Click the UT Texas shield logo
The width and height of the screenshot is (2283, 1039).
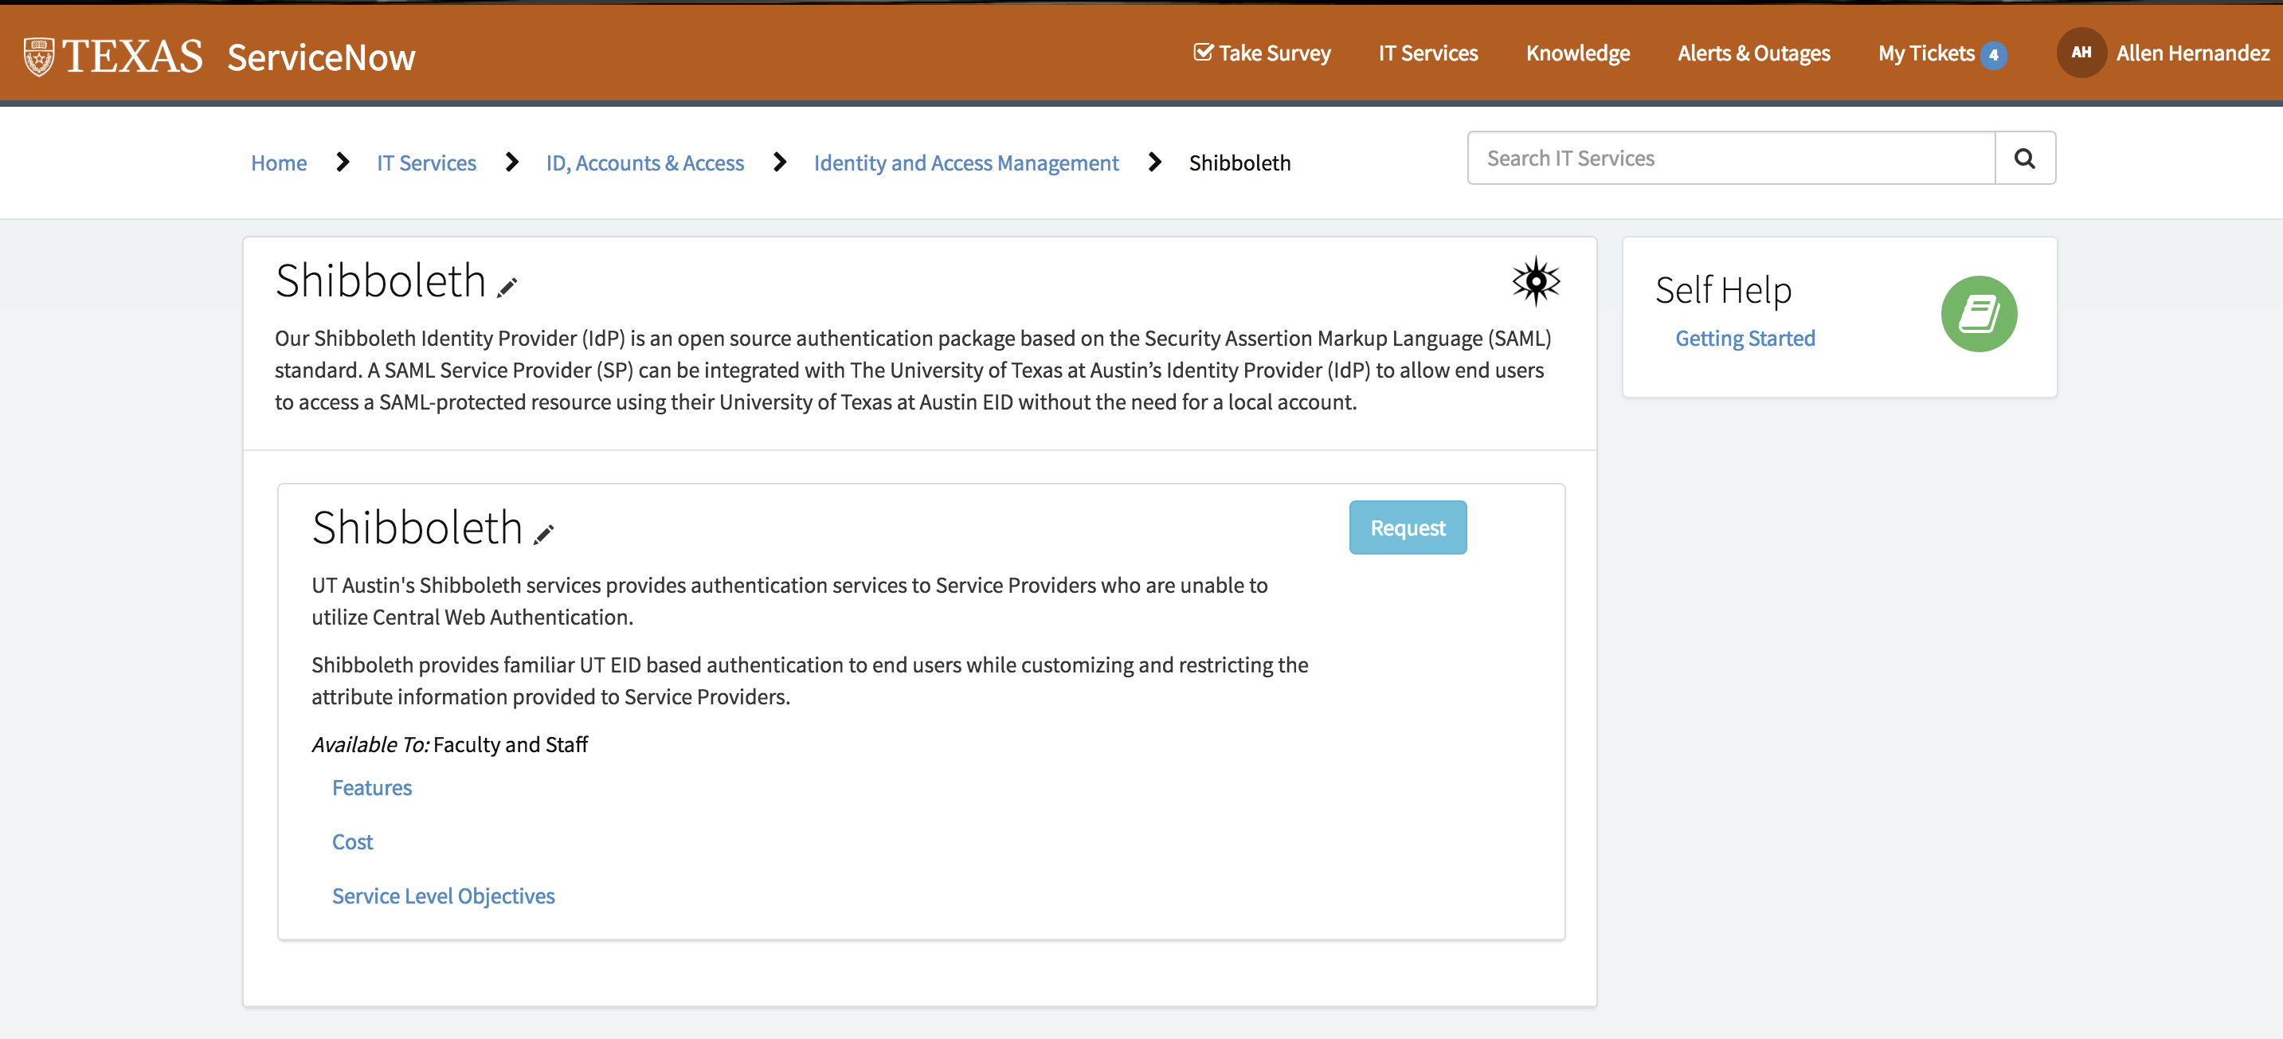coord(38,57)
